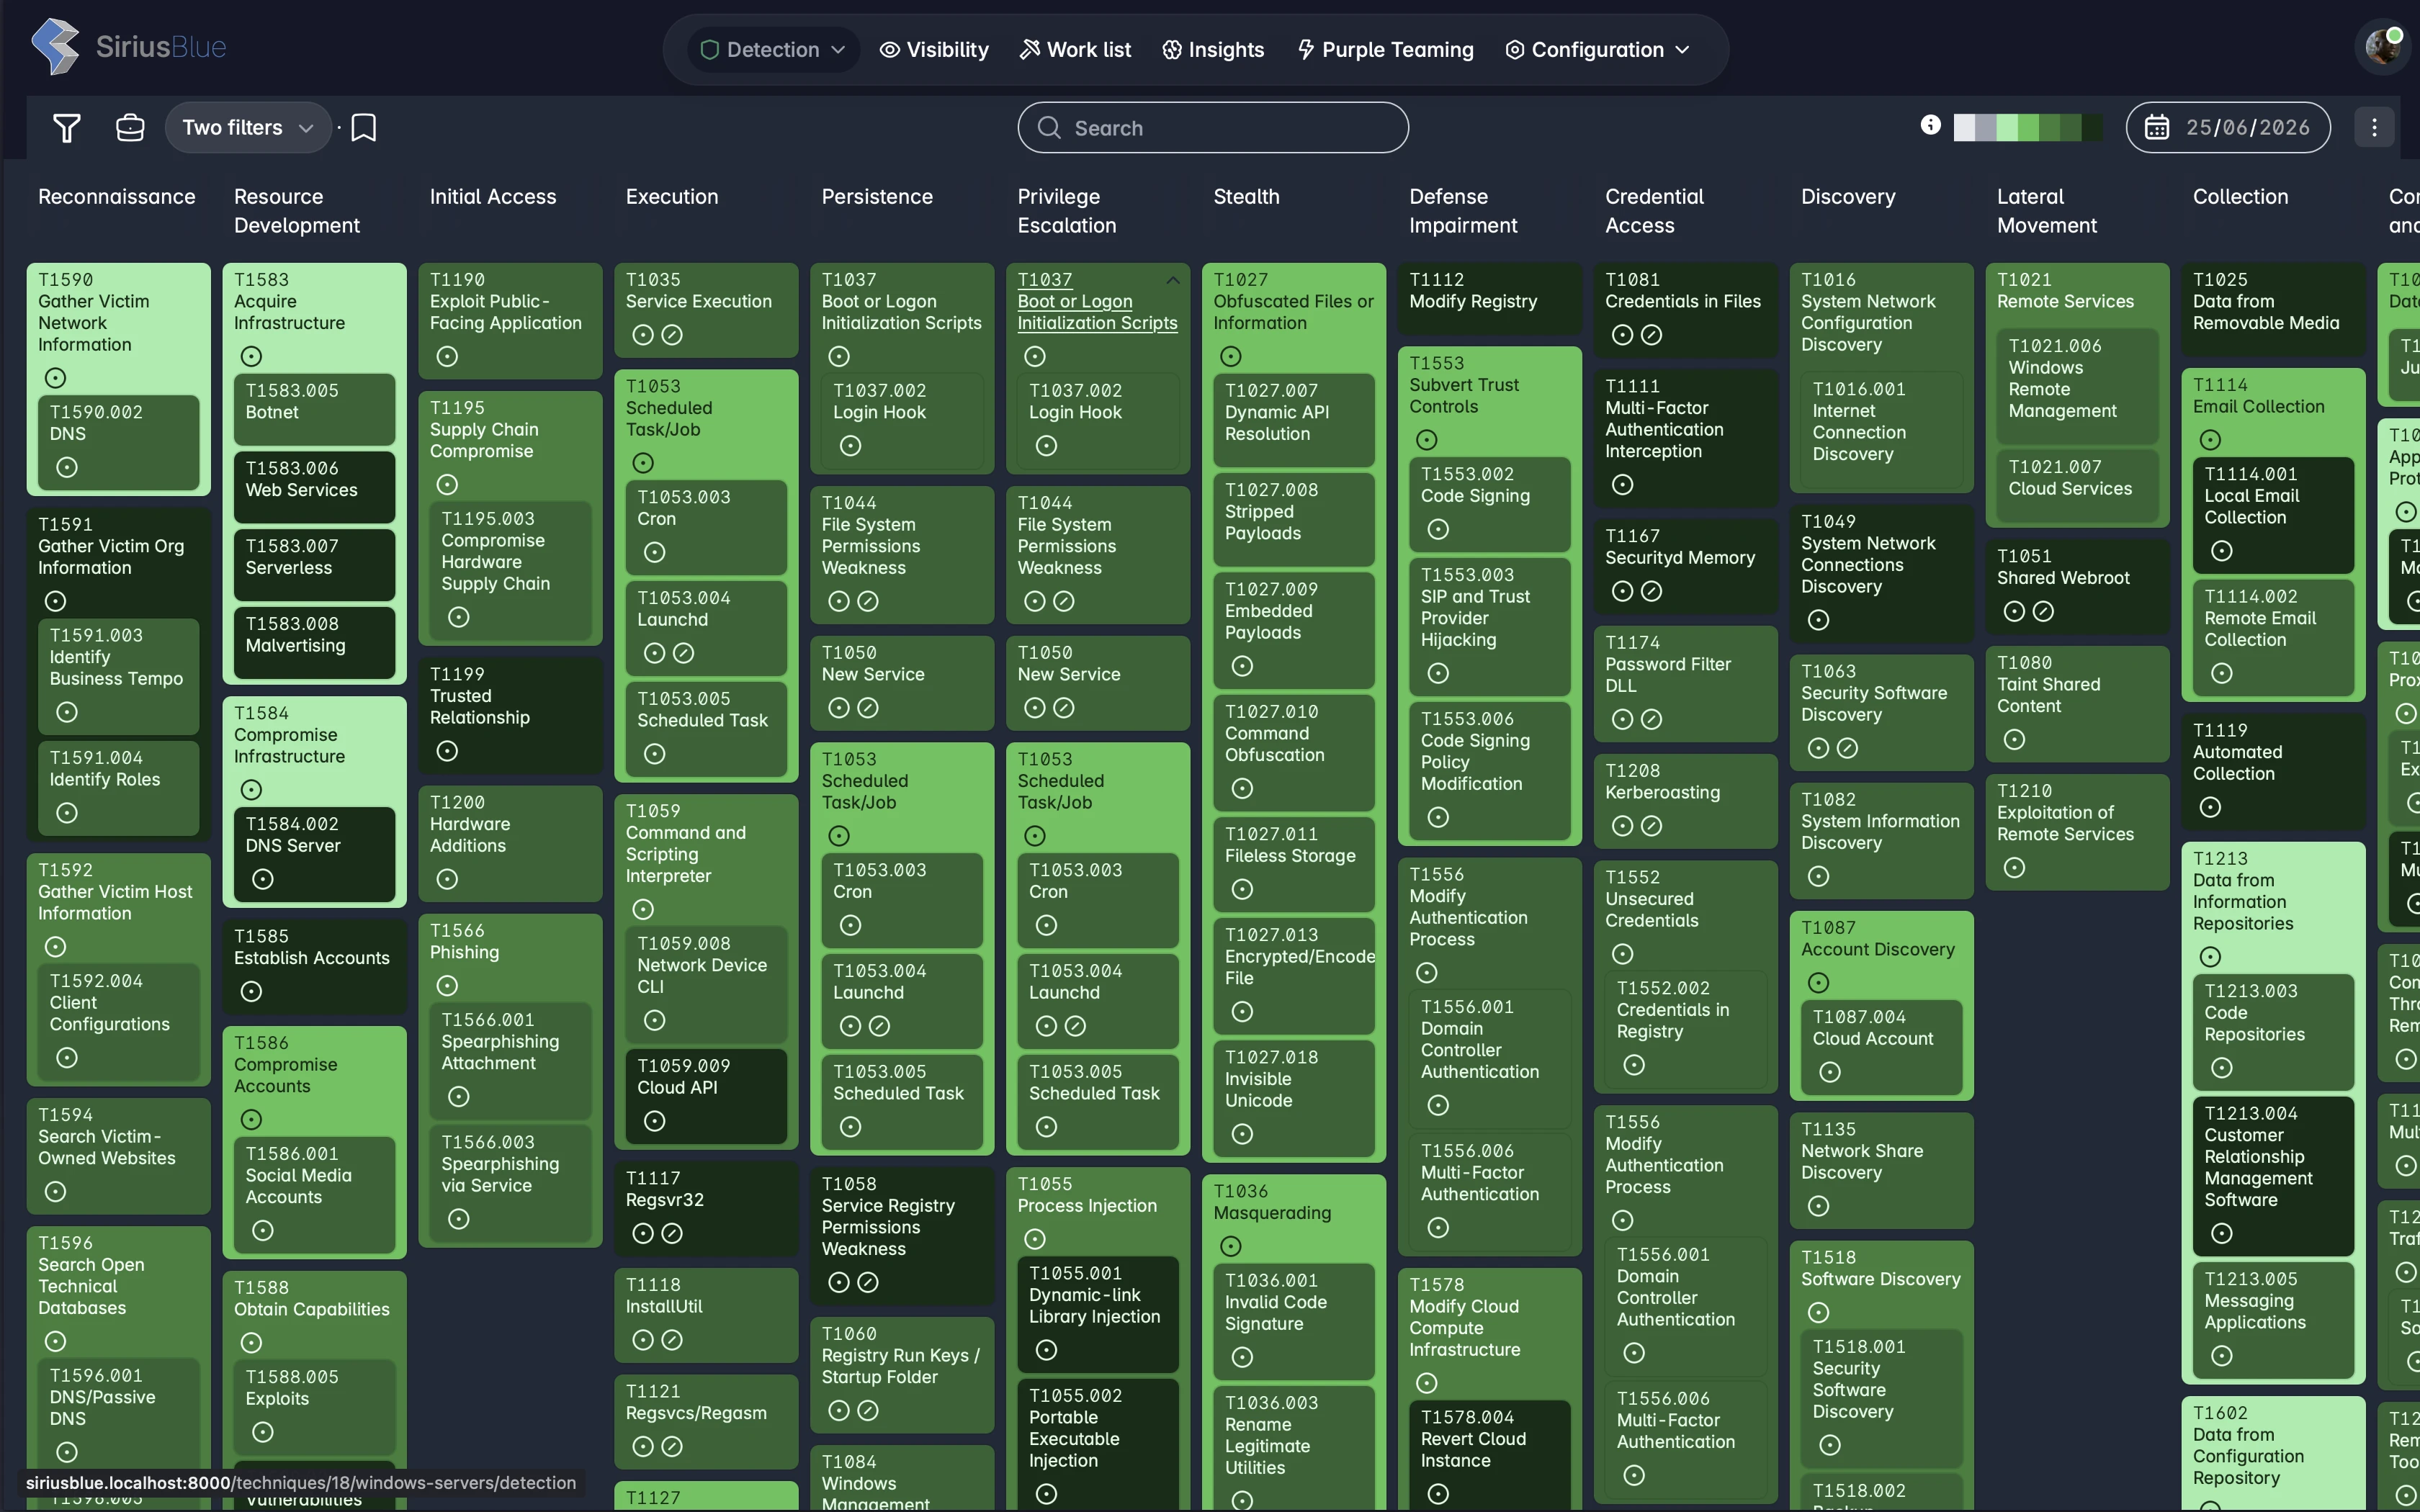Viewport: 2420px width, 1512px height.
Task: Click the target icon under T1590.002 DNS
Action: 67,467
